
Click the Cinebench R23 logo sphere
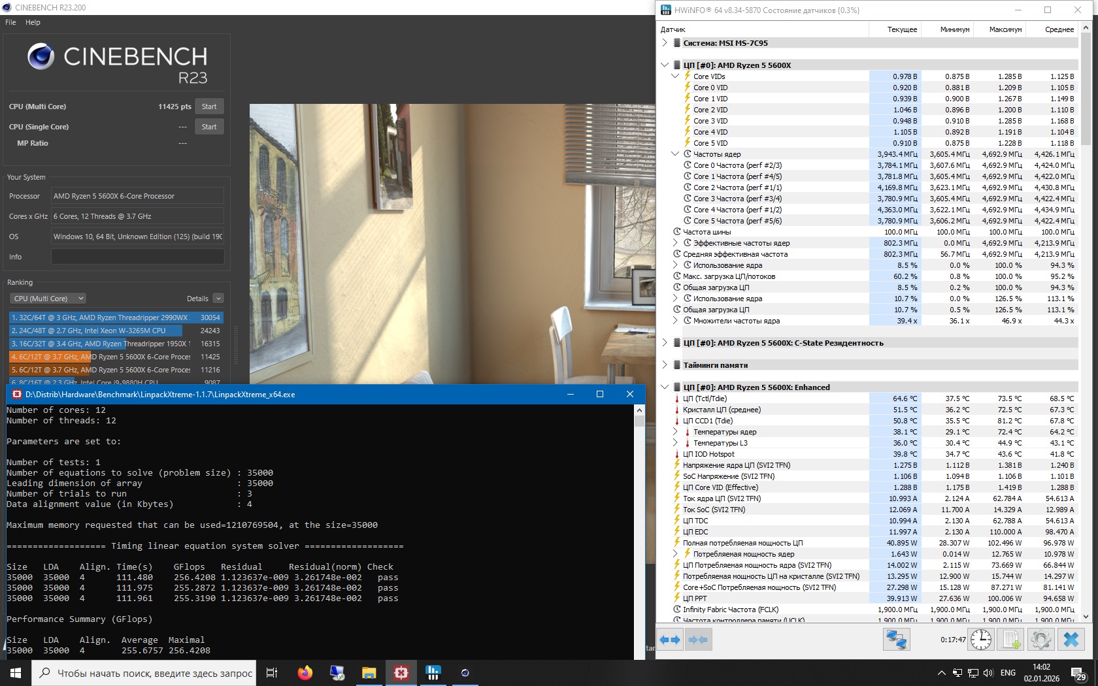(41, 57)
